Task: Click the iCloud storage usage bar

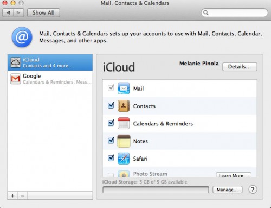Action: tap(156, 190)
